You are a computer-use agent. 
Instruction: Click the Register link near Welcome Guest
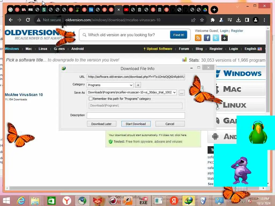pos(237,31)
